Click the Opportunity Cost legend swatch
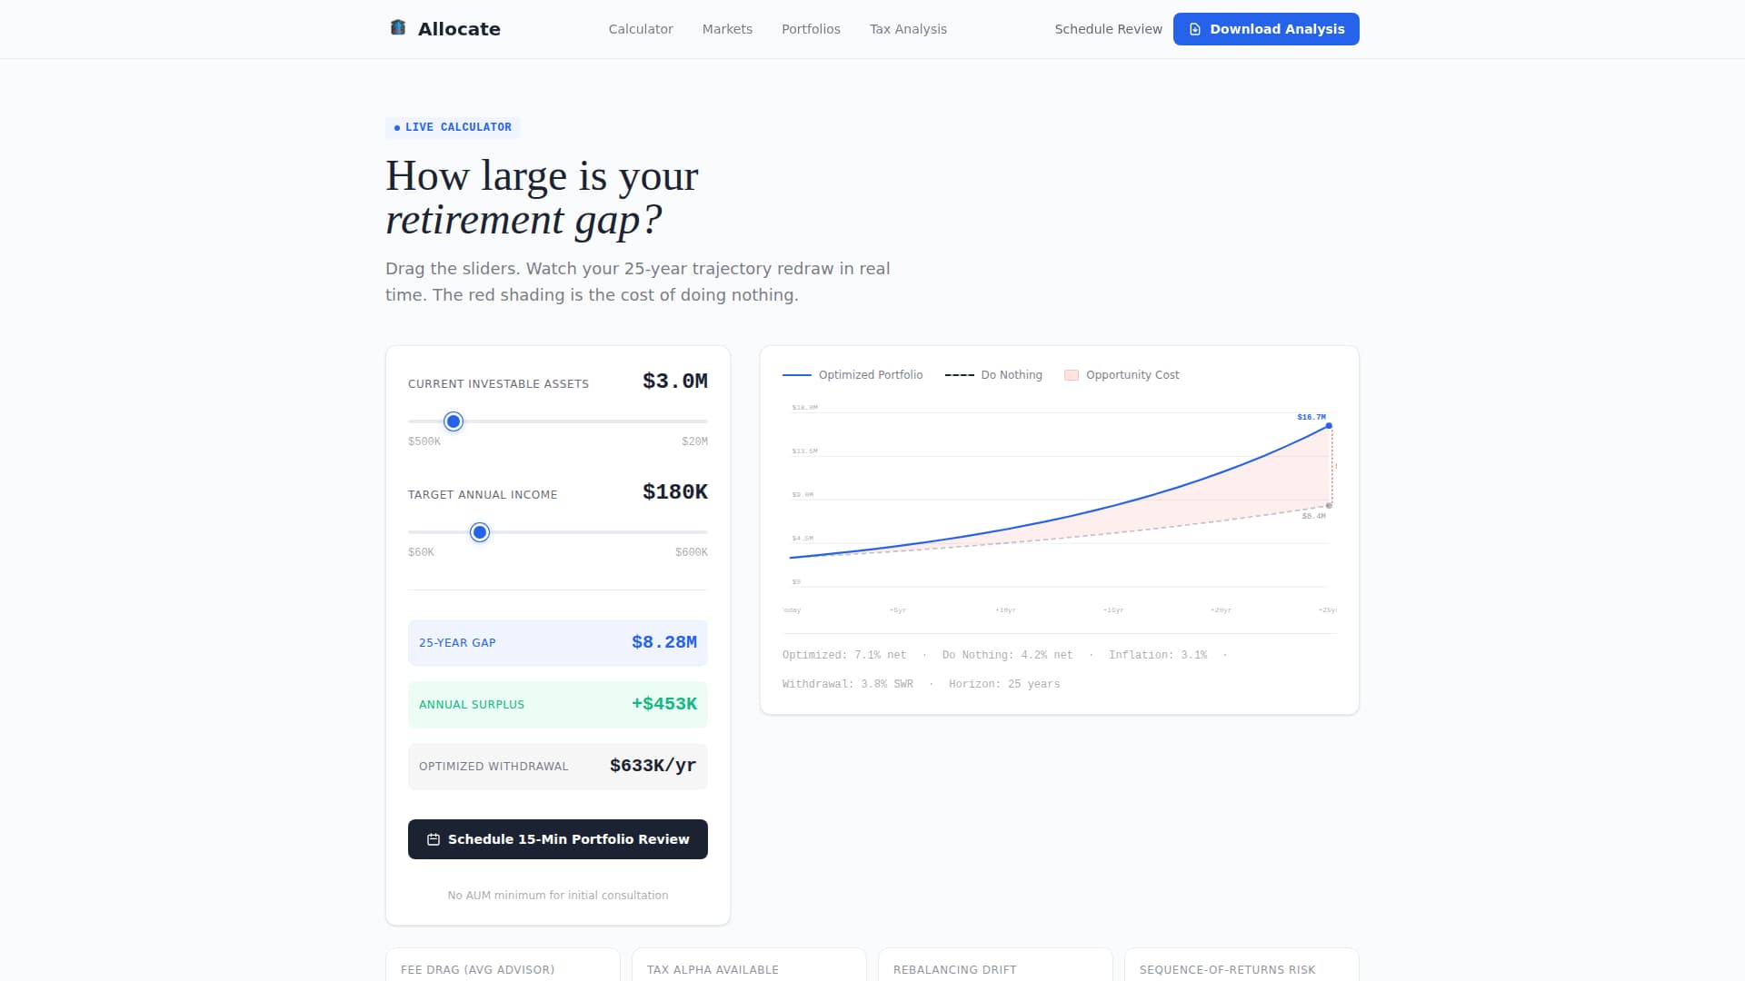Image resolution: width=1745 pixels, height=981 pixels. coord(1072,375)
